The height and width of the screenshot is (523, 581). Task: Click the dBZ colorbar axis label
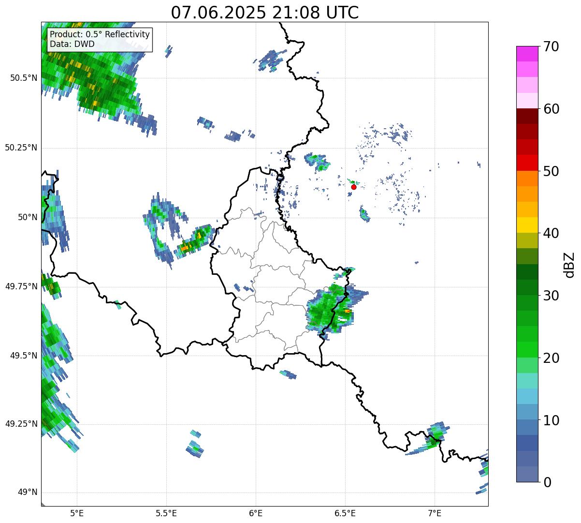tap(569, 265)
